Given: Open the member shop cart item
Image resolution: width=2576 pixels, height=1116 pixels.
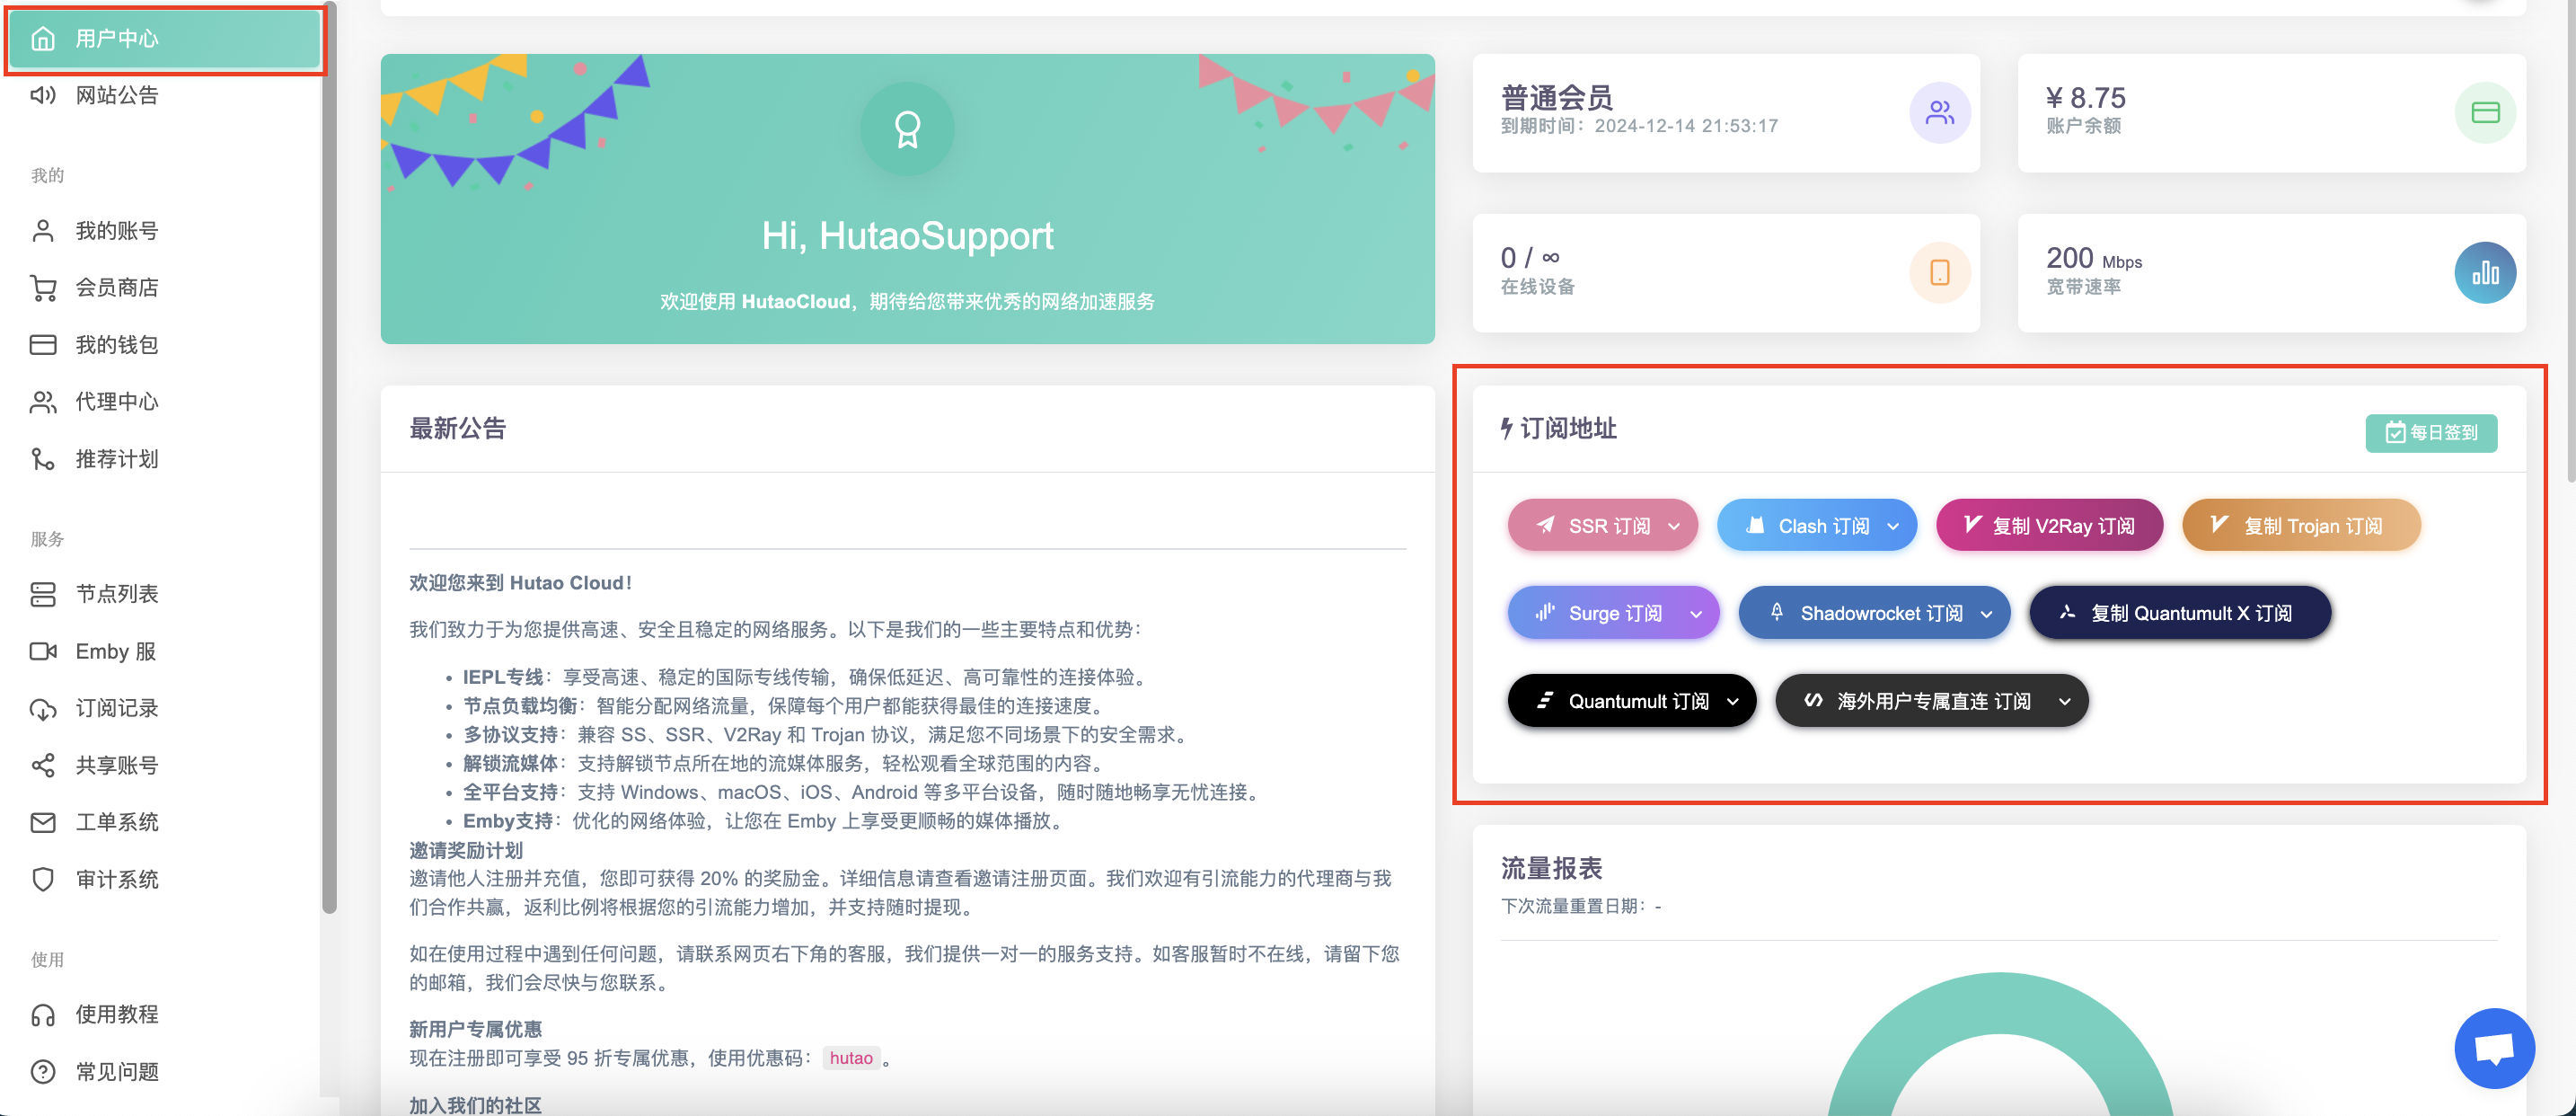Looking at the screenshot, I should (116, 288).
